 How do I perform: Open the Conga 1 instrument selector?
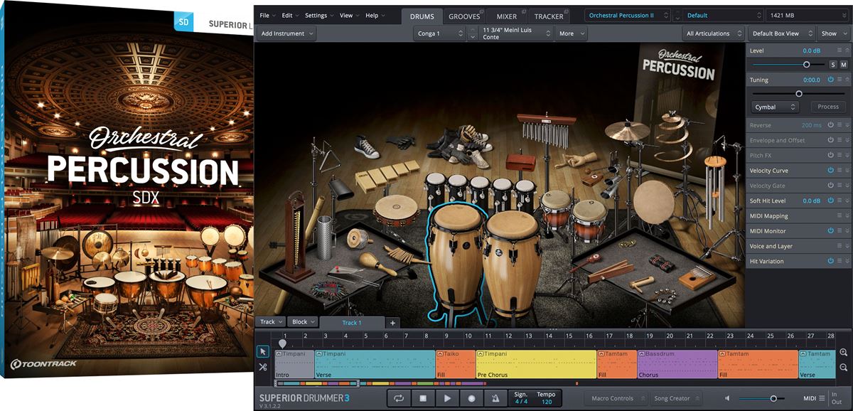point(439,33)
